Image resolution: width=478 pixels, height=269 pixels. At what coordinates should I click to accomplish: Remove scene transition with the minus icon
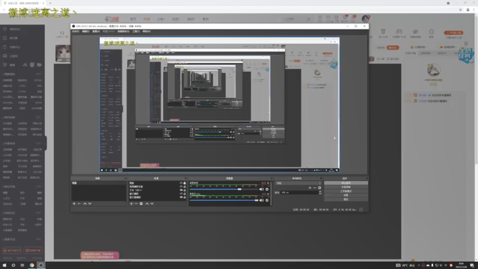pyautogui.click(x=315, y=188)
